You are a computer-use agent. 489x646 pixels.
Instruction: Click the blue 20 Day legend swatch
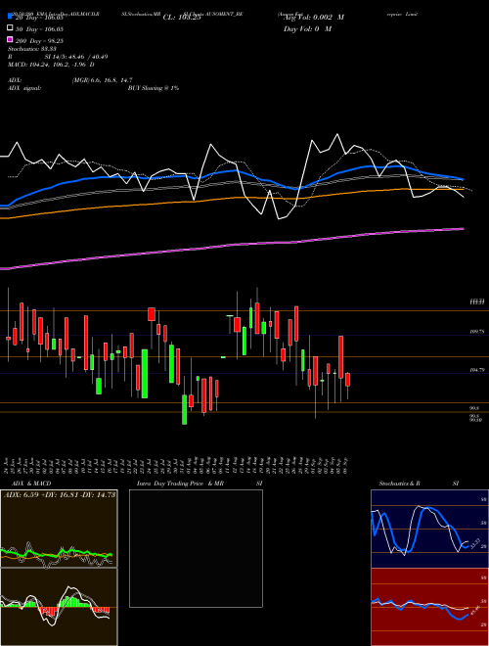click(x=10, y=16)
